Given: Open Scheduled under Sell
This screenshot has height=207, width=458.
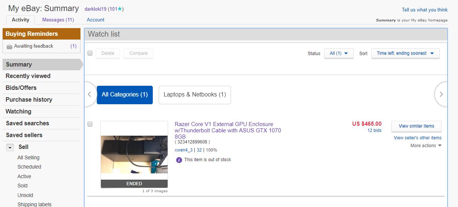Looking at the screenshot, I should click(x=29, y=167).
